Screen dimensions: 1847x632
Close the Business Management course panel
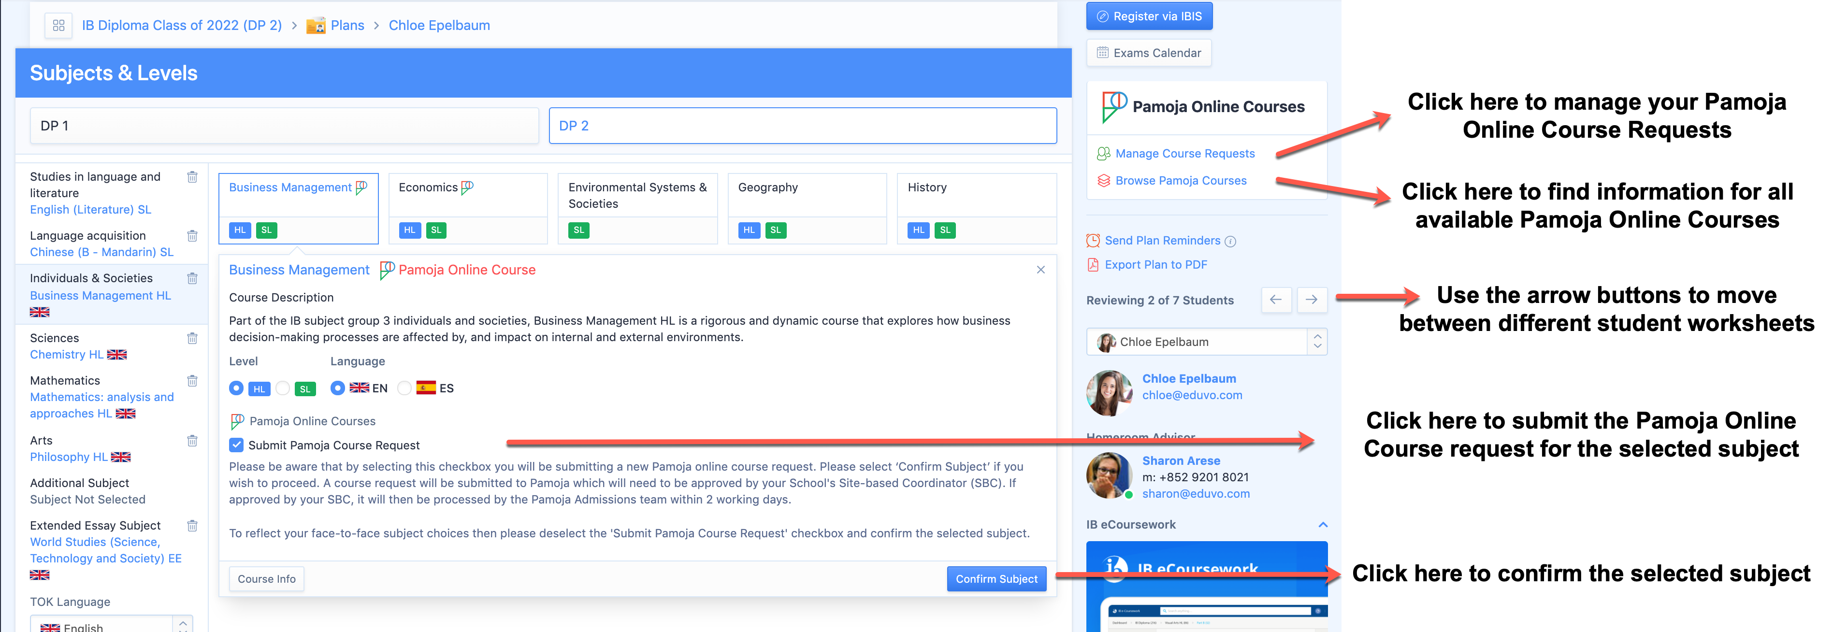(1040, 270)
